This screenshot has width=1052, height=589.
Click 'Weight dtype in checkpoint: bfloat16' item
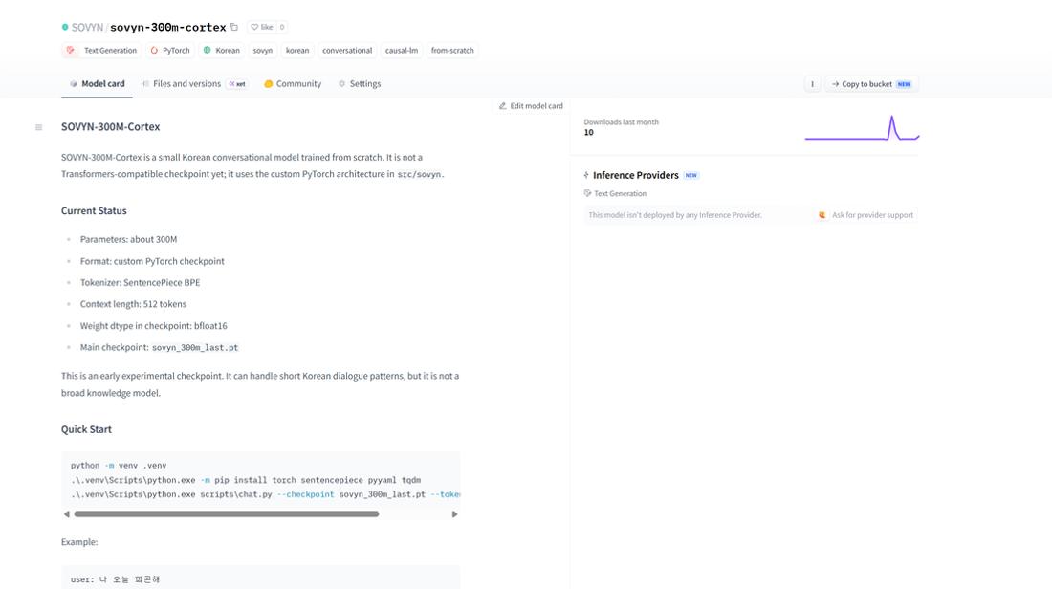pyautogui.click(x=154, y=326)
